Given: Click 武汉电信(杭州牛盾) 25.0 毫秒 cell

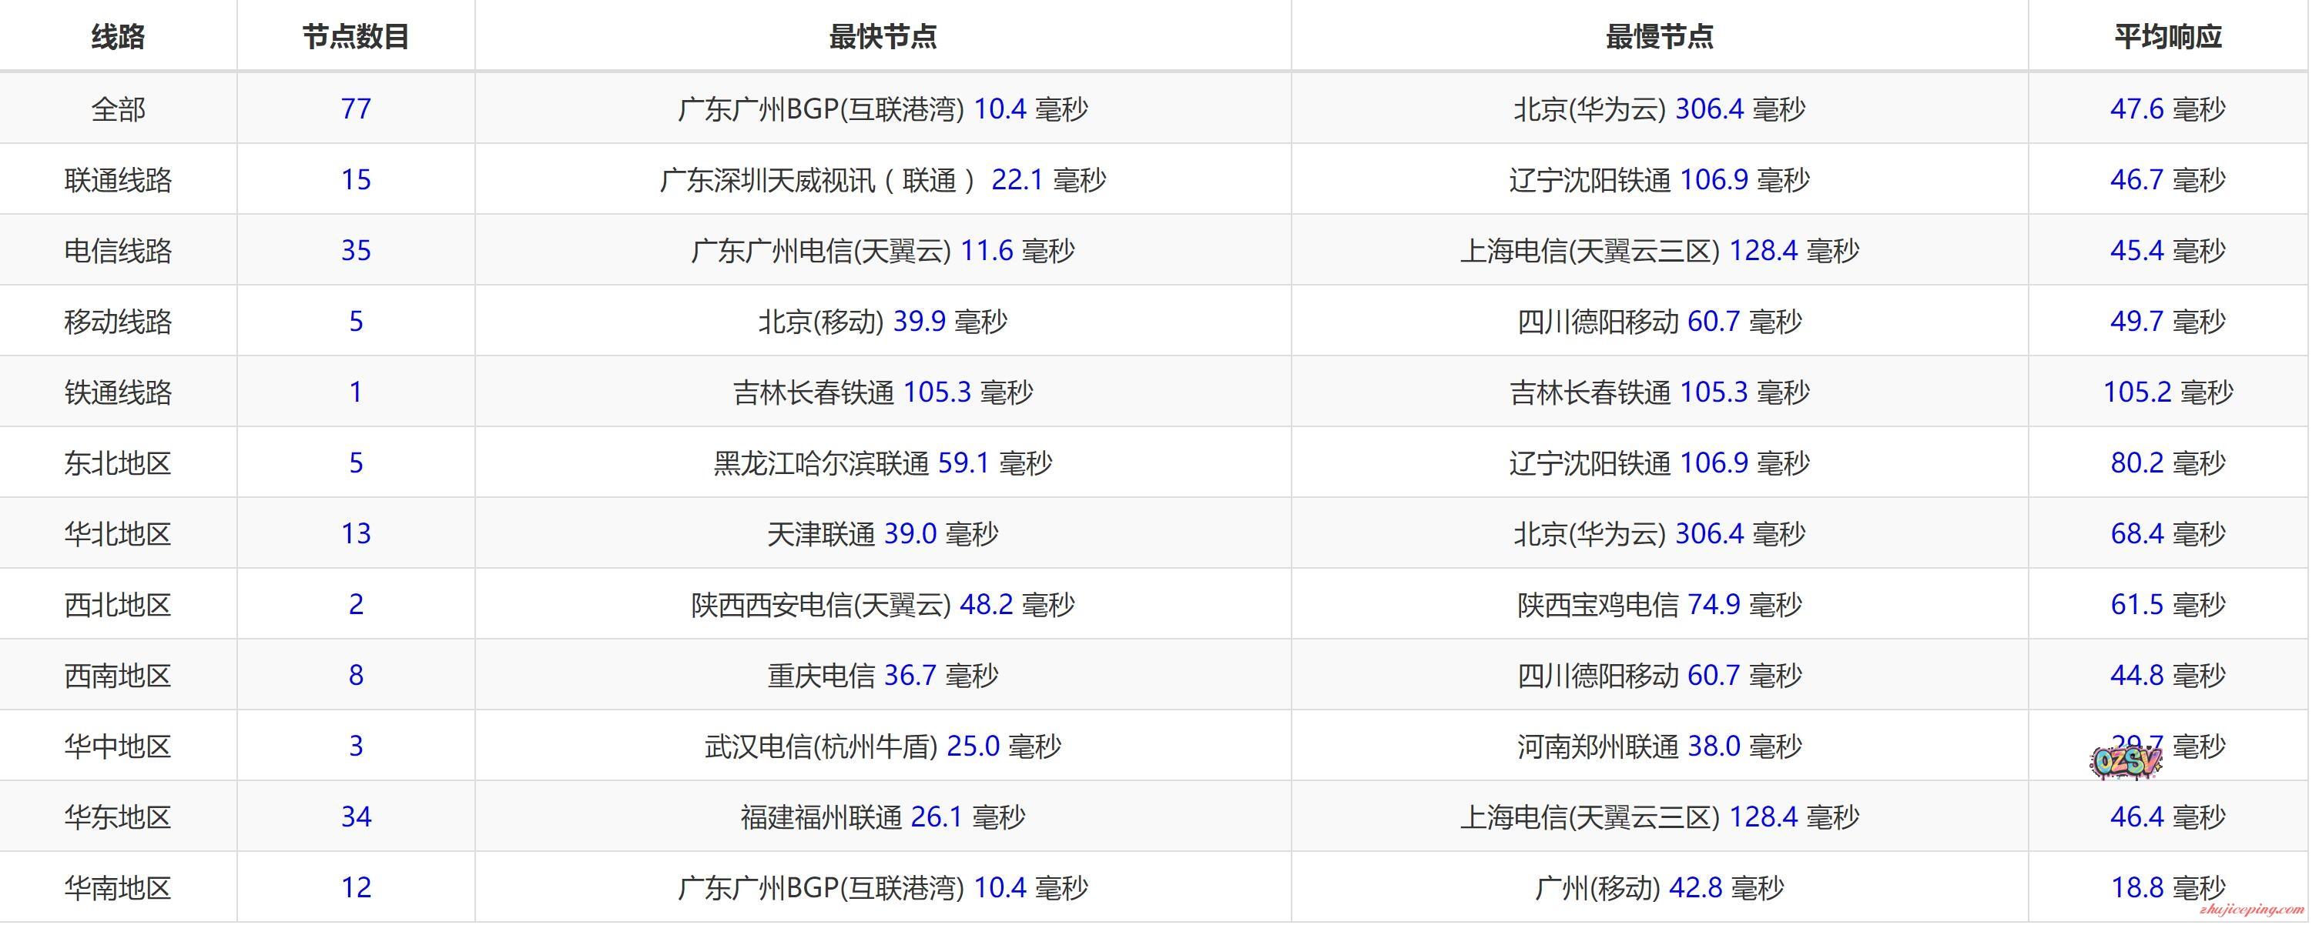Looking at the screenshot, I should click(882, 746).
